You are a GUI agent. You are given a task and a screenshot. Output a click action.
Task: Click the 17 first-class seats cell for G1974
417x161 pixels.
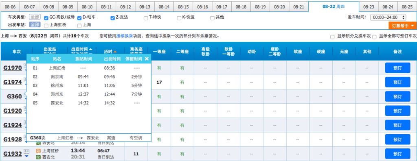(x=159, y=83)
